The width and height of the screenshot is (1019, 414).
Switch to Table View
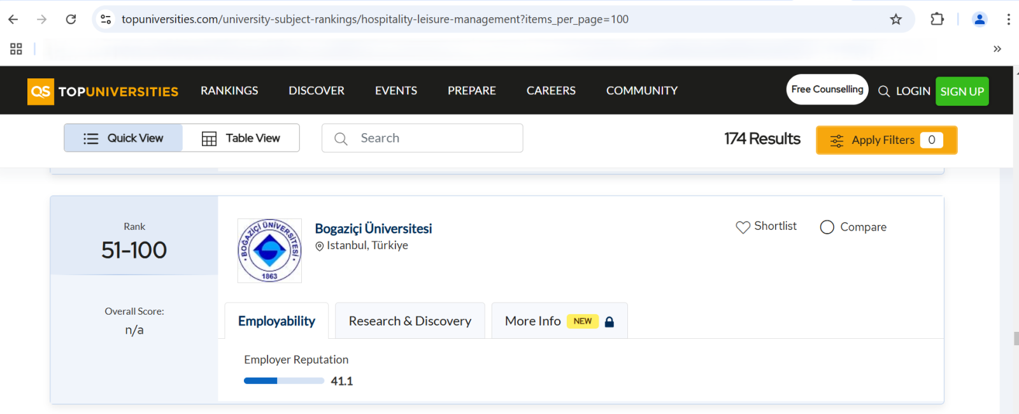[241, 138]
